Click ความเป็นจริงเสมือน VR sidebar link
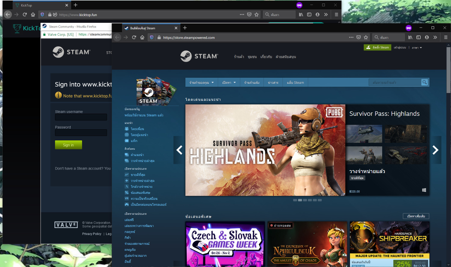This screenshot has width=451, height=267. (x=144, y=199)
